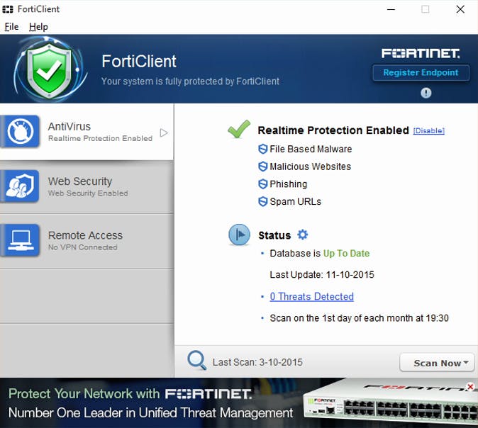The height and width of the screenshot is (428, 478).
Task: Click 'Last Scan: 3-10-2015' text
Action: (257, 362)
